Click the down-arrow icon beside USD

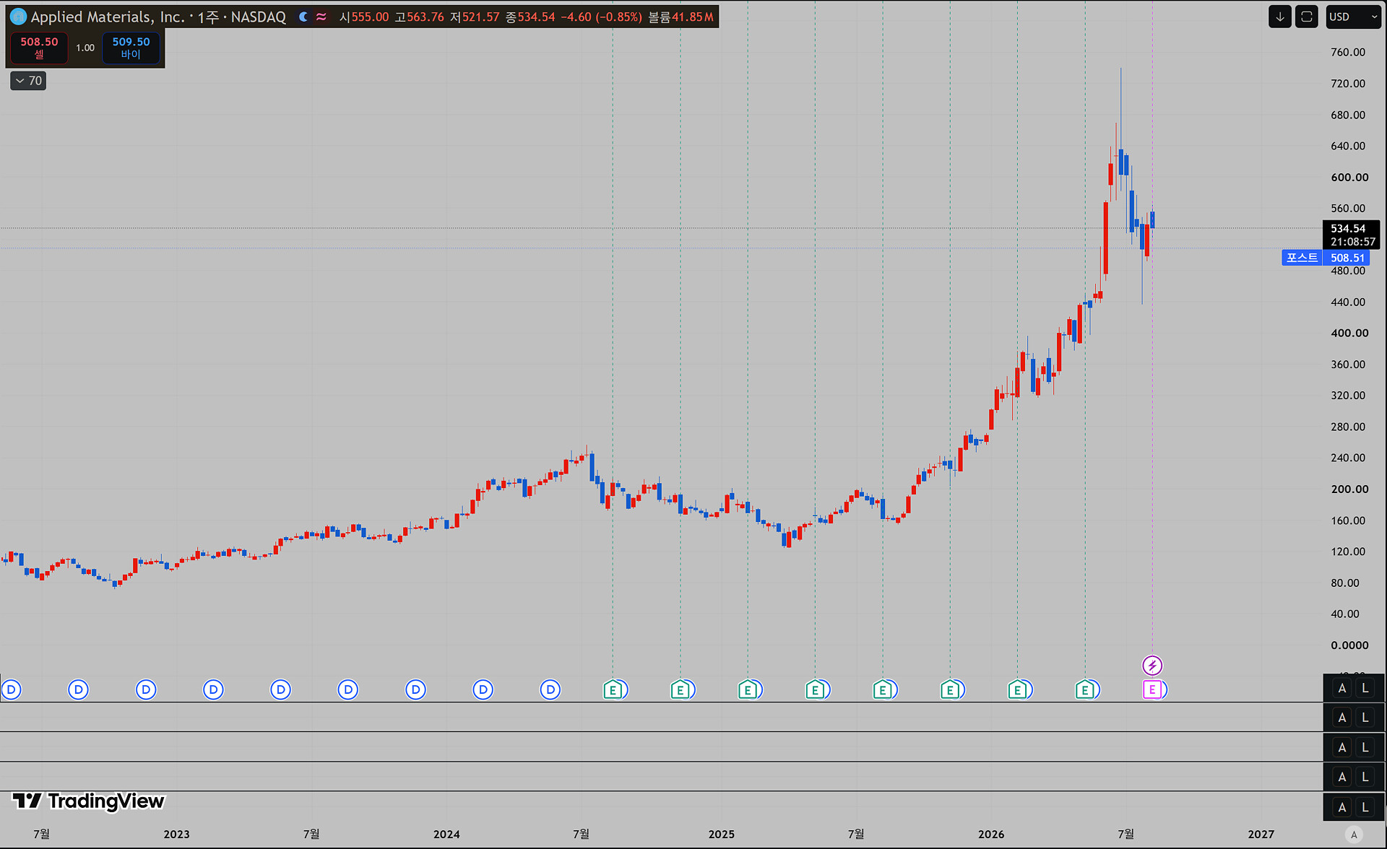pos(1280,17)
